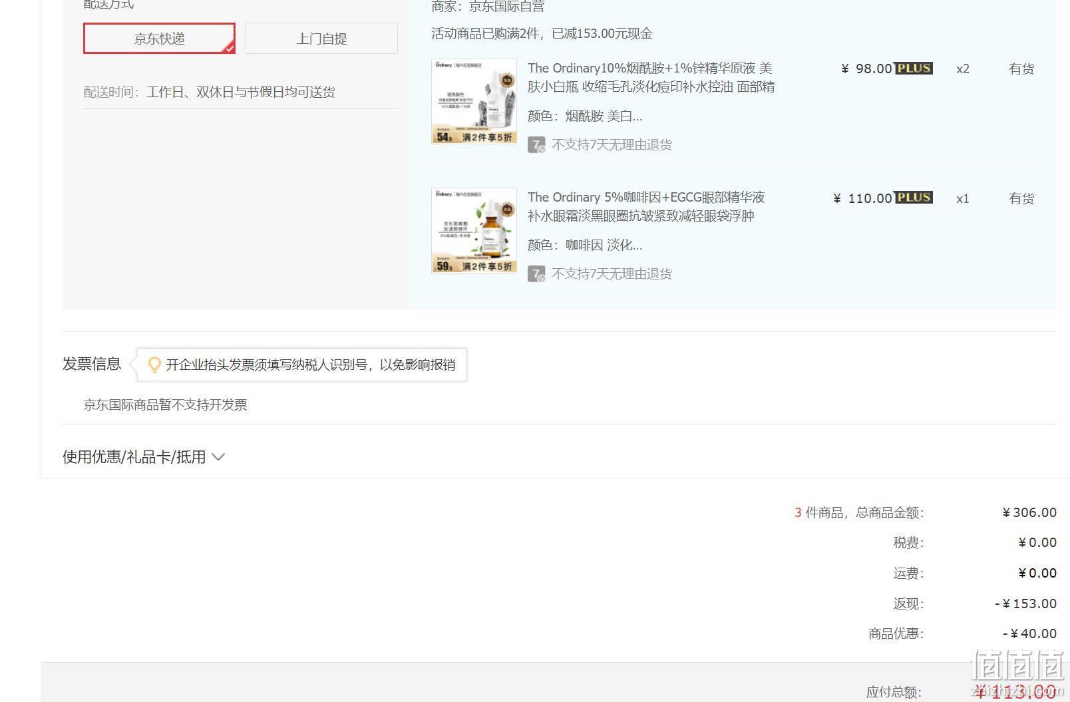
Task: Click the 颜色：咖啡因 淡化 variant text
Action: [x=585, y=246]
